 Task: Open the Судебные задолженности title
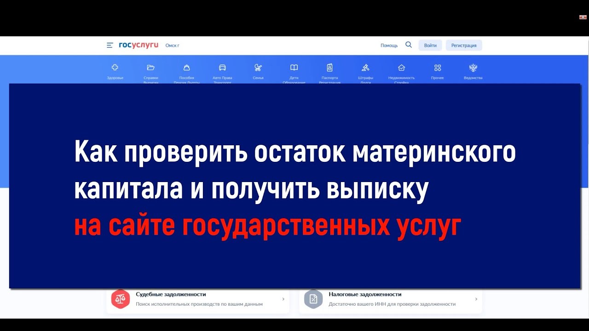[171, 294]
